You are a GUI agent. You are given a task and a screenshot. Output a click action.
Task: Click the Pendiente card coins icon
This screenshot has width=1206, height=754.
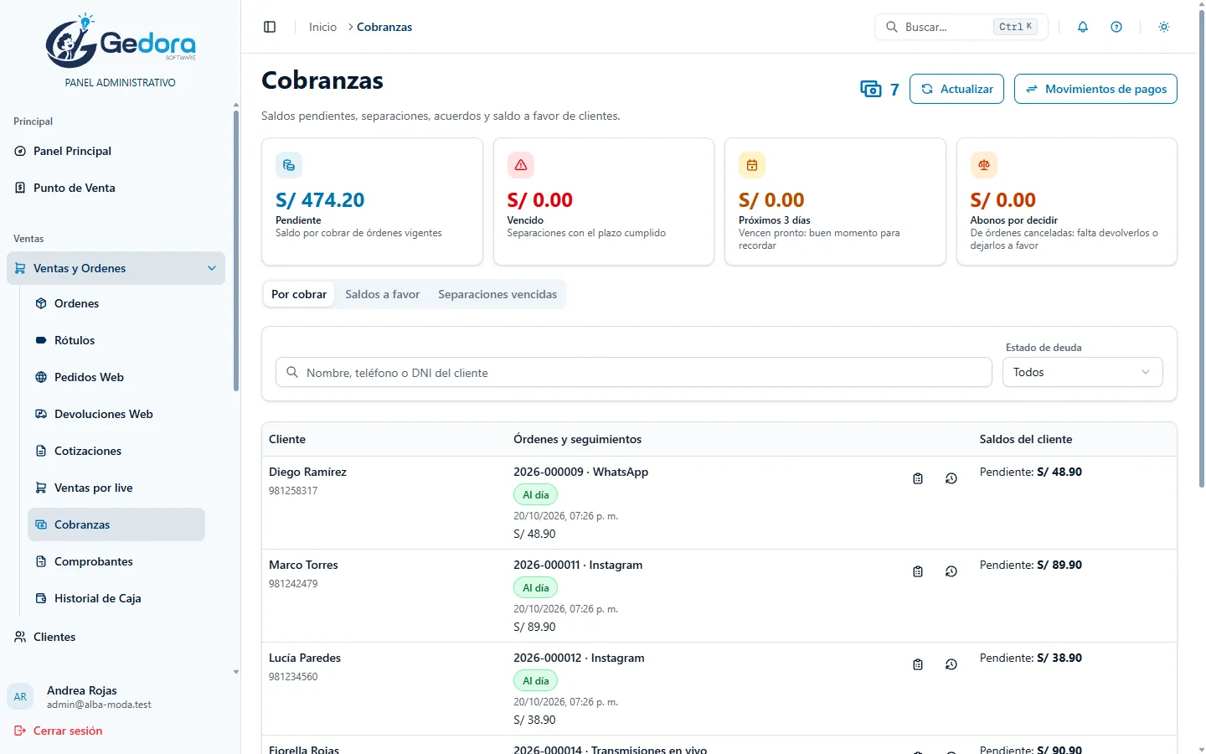(x=289, y=165)
